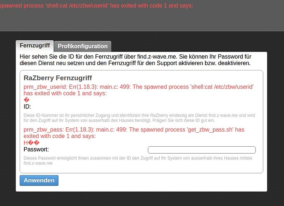Focus the Passwort input field
This screenshot has width=284, height=206.
(201, 150)
